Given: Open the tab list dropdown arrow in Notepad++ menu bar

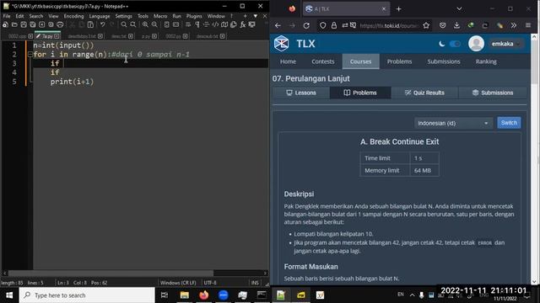Looking at the screenshot, I should point(255,16).
